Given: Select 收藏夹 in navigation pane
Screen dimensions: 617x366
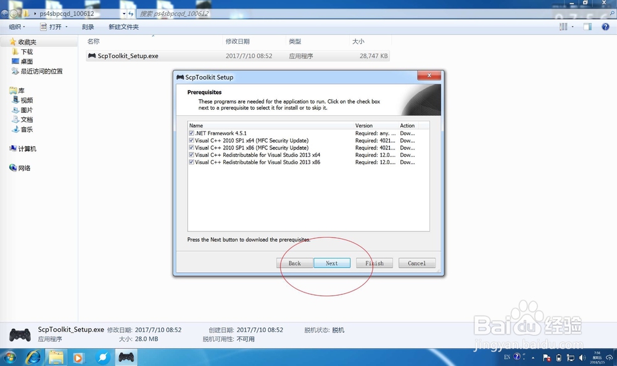Looking at the screenshot, I should [27, 42].
